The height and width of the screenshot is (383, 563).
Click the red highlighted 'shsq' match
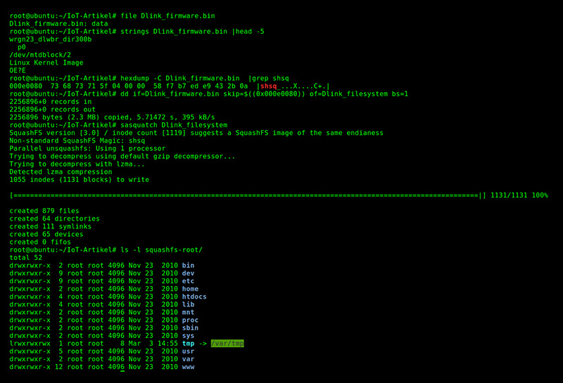point(269,86)
